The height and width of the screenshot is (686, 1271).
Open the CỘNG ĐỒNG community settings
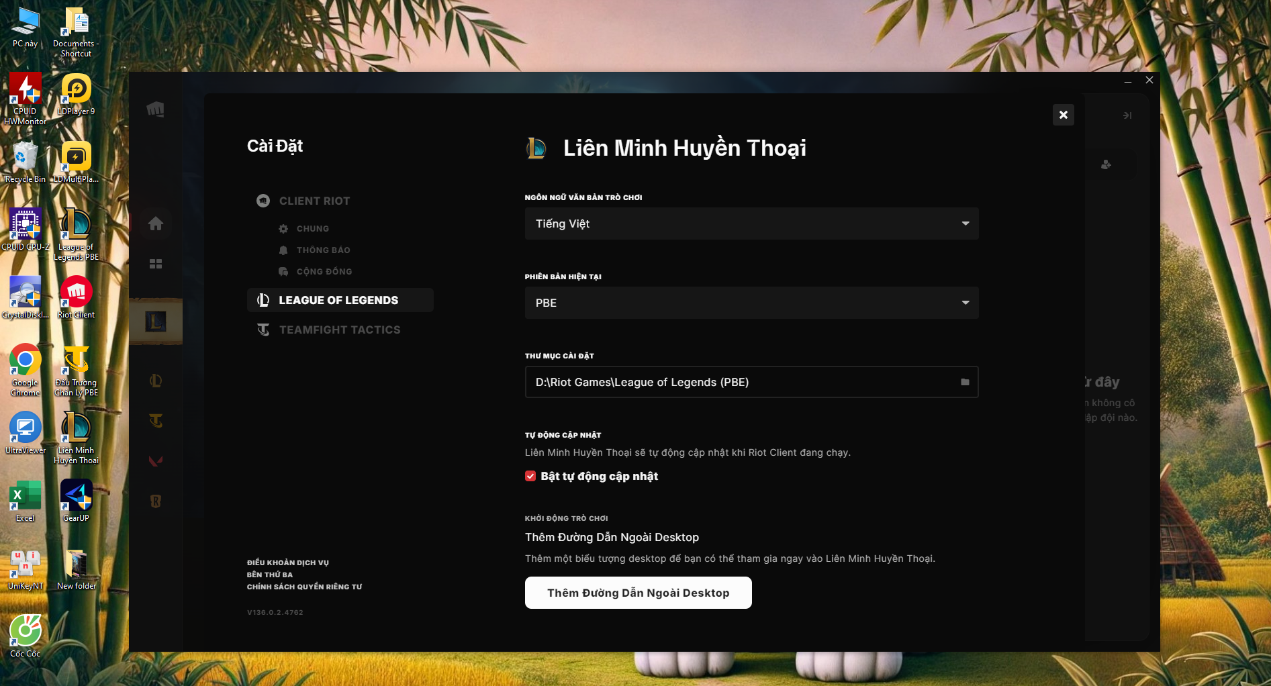[315, 272]
